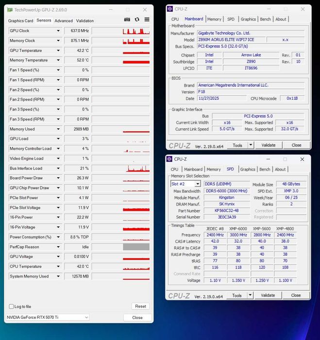The height and width of the screenshot is (340, 320).
Task: Open the Memory Clock sensor dropdown
Action: point(58,40)
